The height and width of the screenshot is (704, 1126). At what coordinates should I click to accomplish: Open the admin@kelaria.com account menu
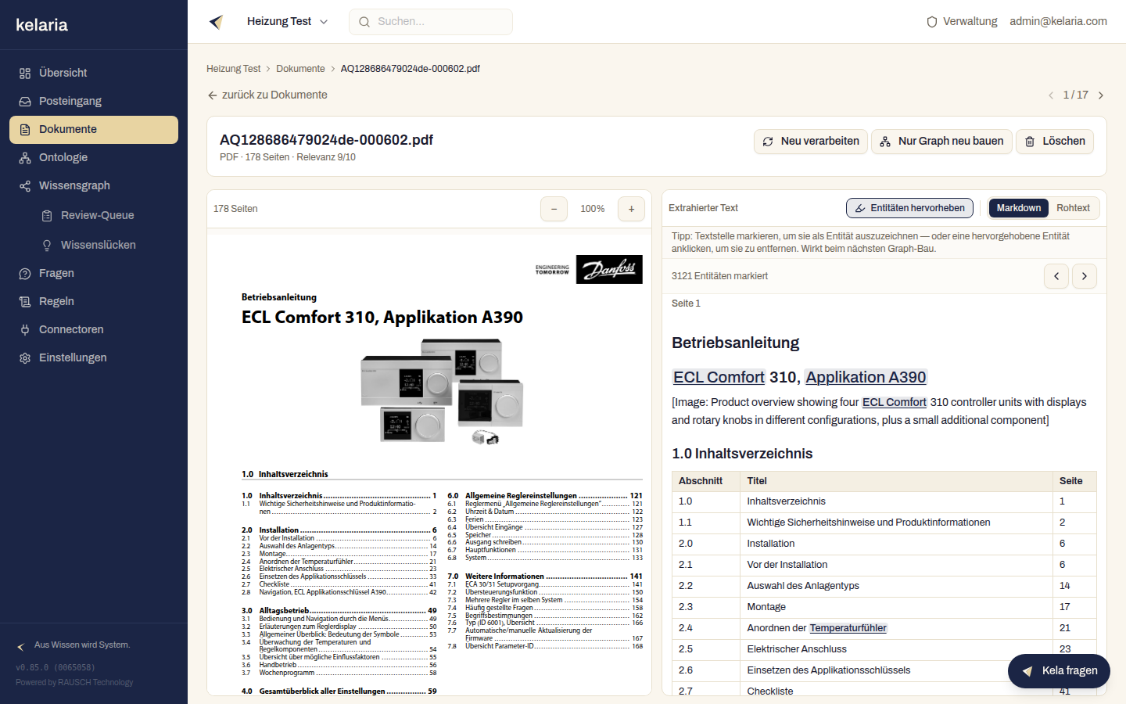click(1058, 22)
